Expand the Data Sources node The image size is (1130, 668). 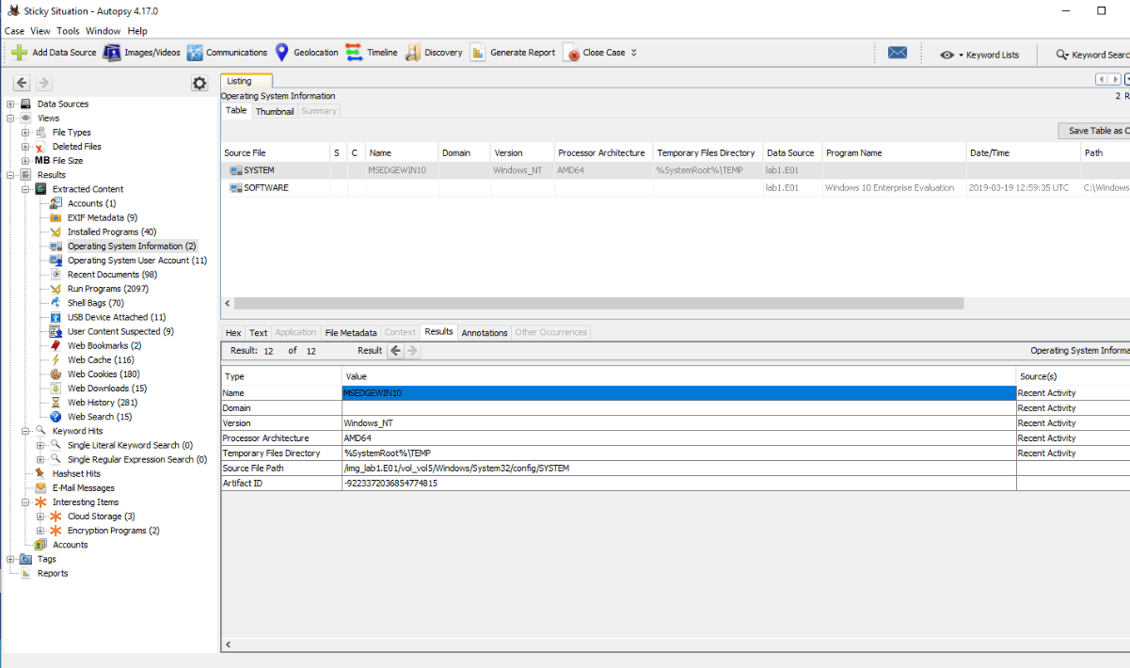[10, 103]
